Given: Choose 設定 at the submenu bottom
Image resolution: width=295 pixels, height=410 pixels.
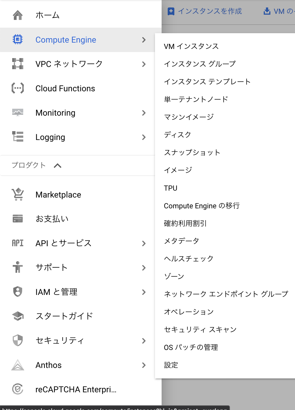Looking at the screenshot, I should tap(171, 365).
